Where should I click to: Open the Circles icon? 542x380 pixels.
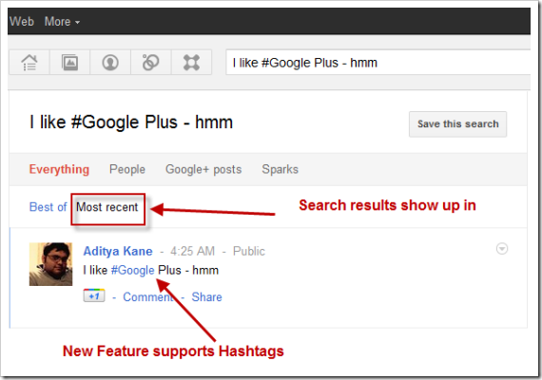(150, 63)
